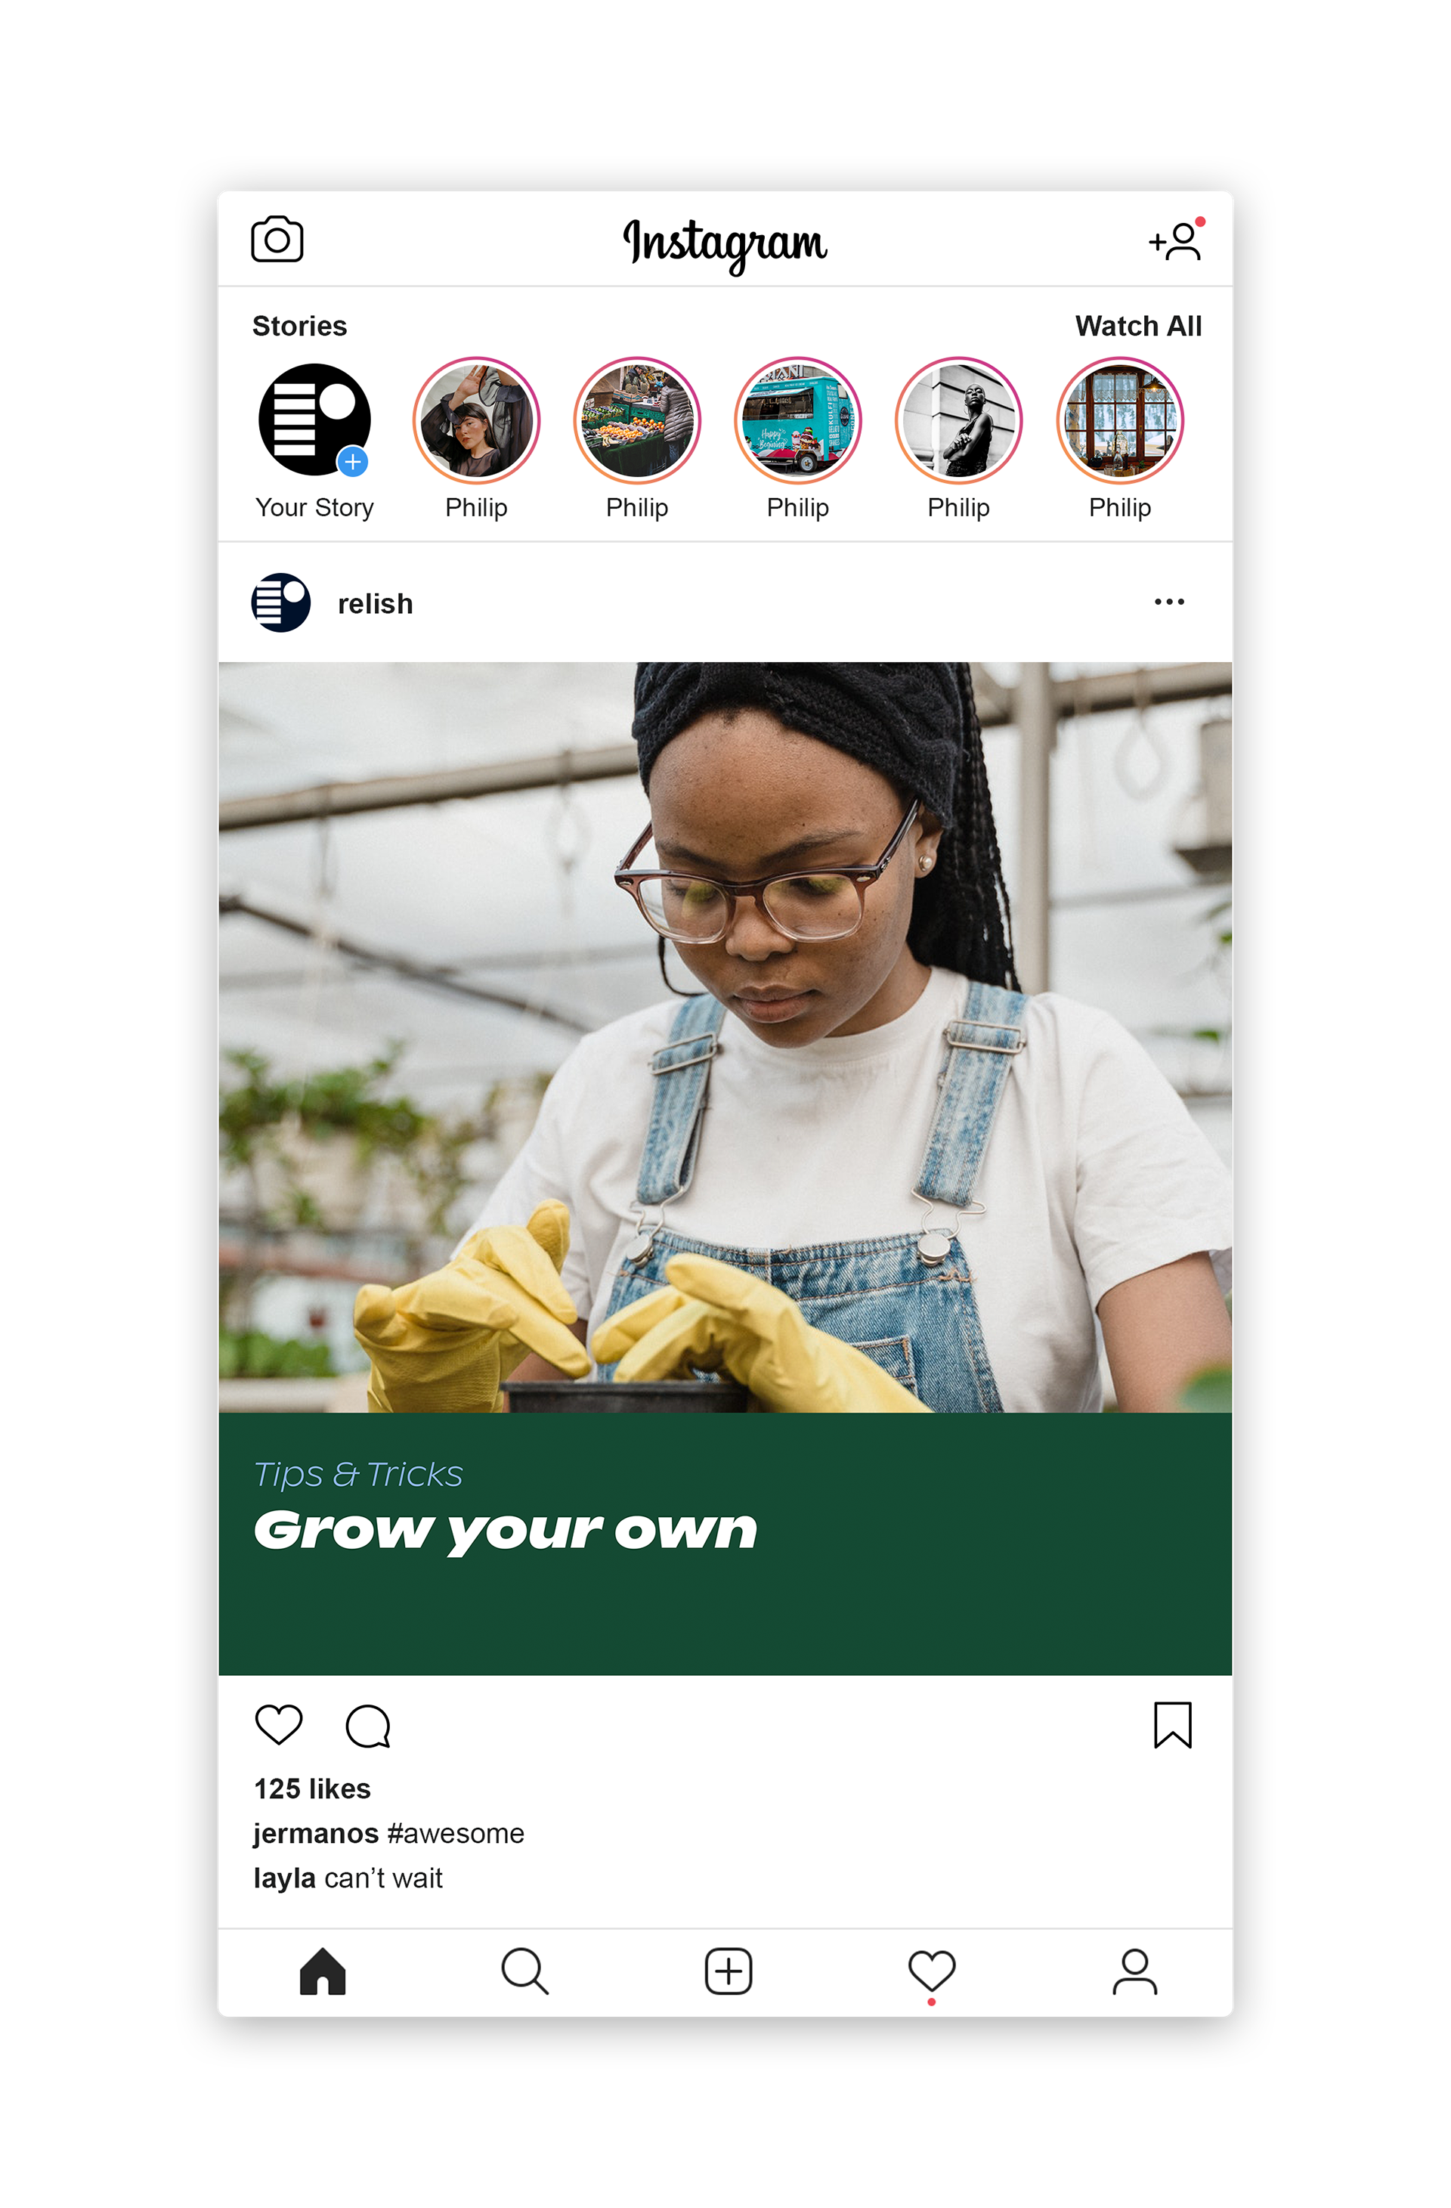The height and width of the screenshot is (2208, 1451).
Task: View Philip's story with window photo
Action: pyautogui.click(x=1119, y=420)
